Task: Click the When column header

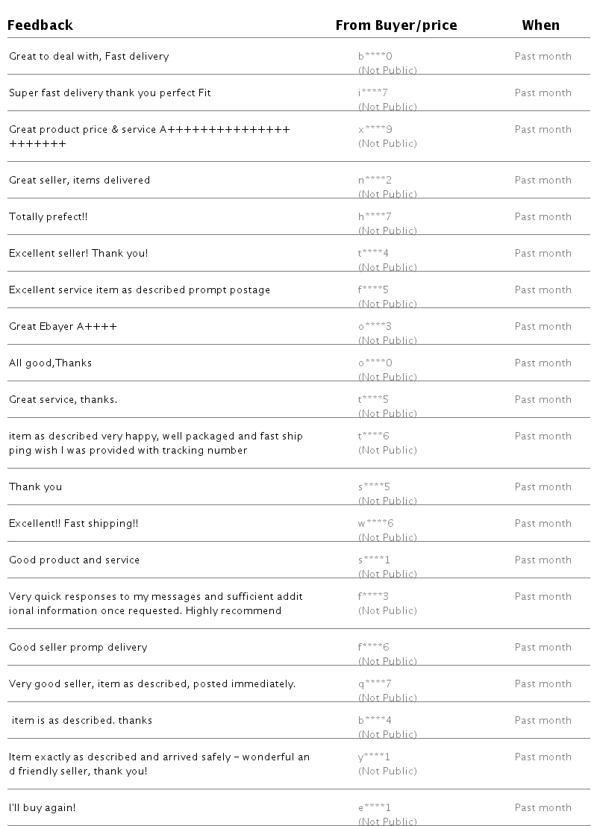Action: coord(540,25)
